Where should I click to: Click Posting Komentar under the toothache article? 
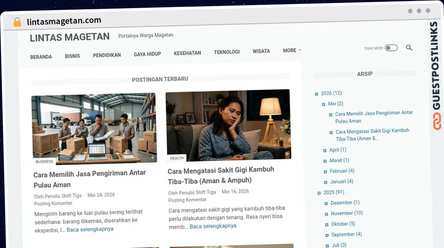point(188,200)
